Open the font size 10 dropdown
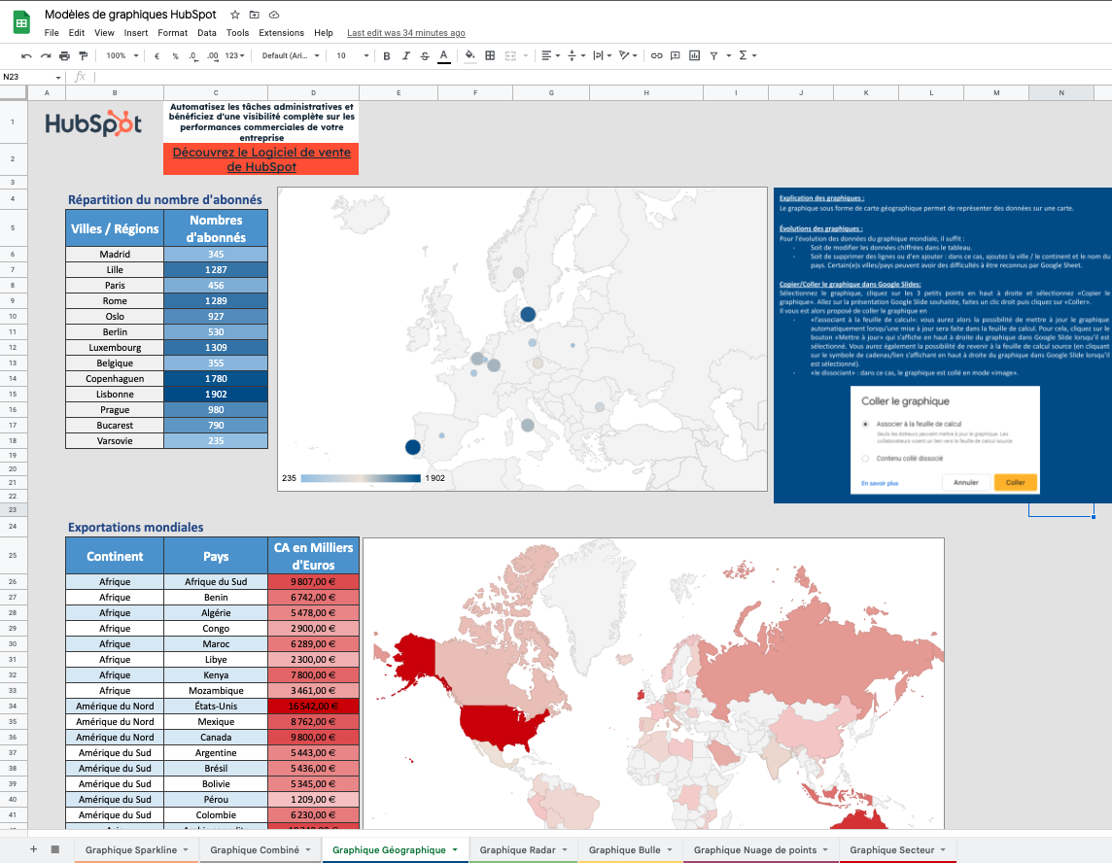1112x863 pixels. [x=353, y=56]
